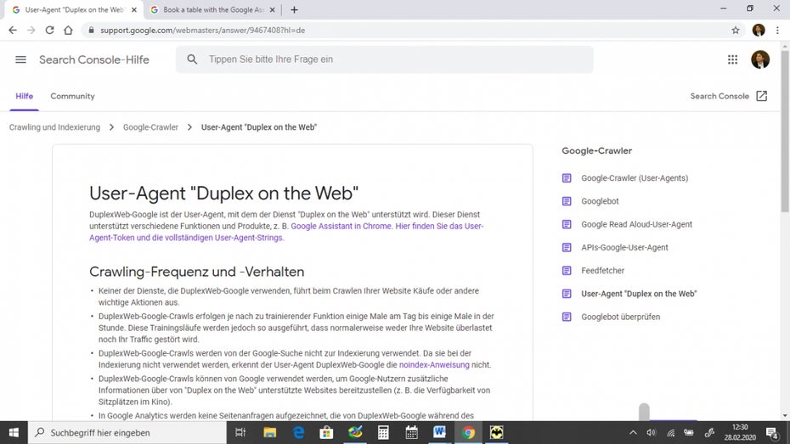
Task: Open Chrome's three-dot menu
Action: click(777, 31)
